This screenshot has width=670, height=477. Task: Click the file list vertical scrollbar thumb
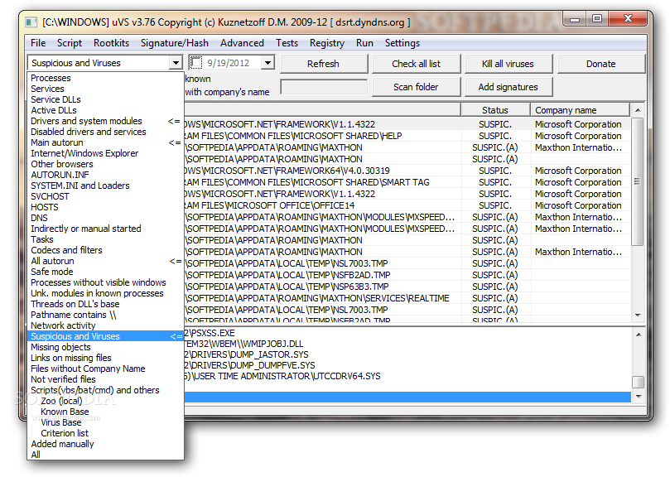click(x=638, y=181)
